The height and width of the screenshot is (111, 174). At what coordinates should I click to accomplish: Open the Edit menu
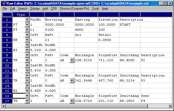(13, 9)
